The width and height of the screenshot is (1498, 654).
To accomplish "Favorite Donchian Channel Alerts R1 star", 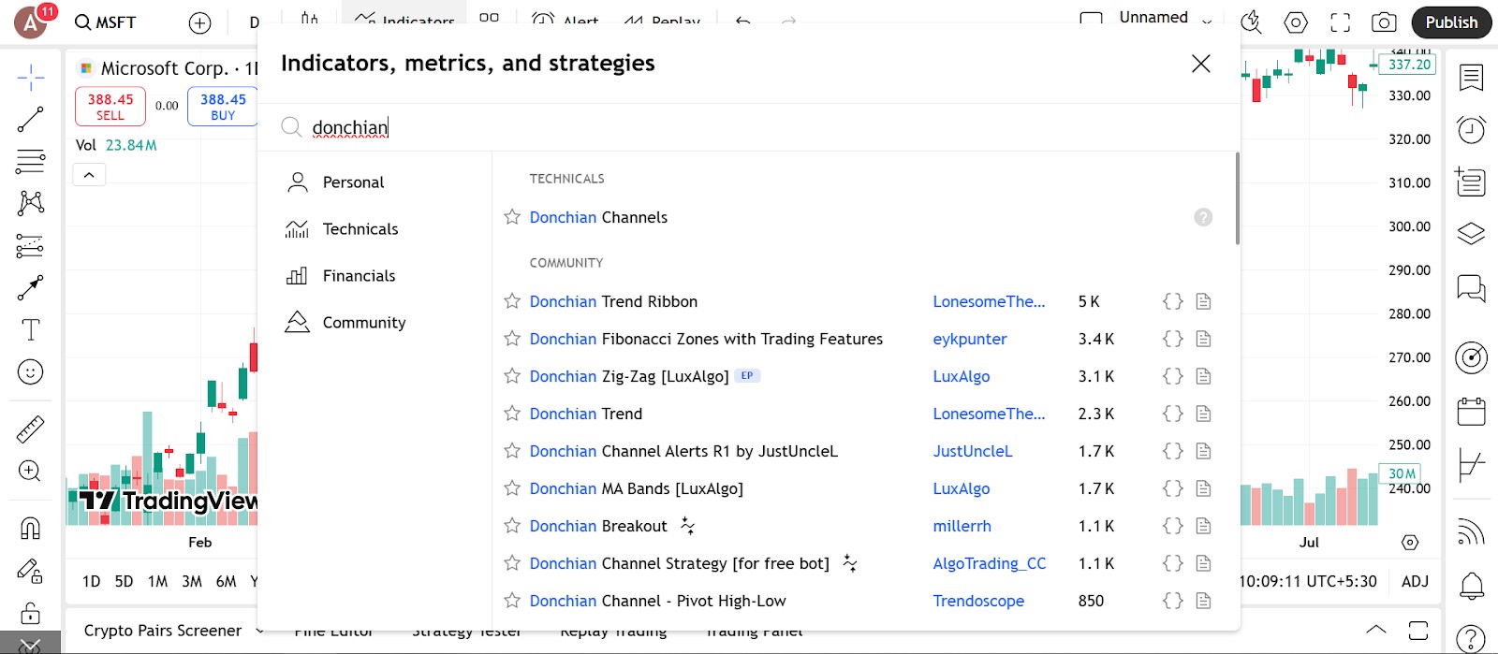I will 512,451.
